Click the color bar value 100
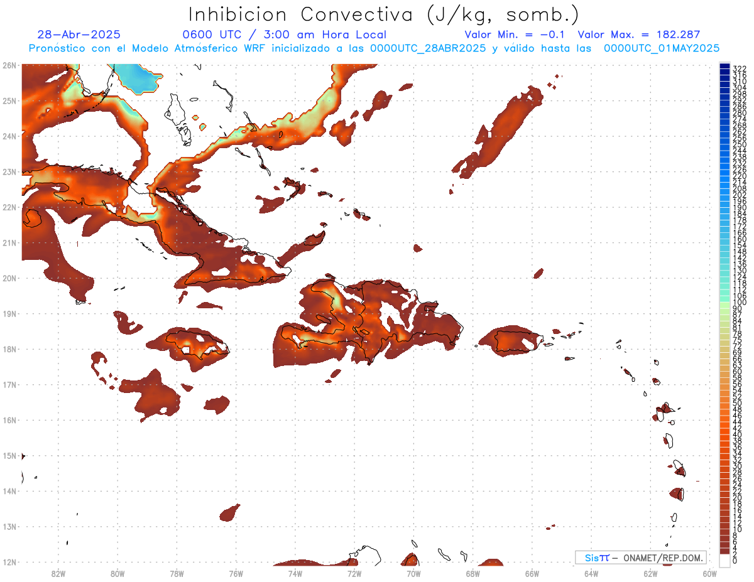Image resolution: width=754 pixels, height=582 pixels. [x=740, y=302]
